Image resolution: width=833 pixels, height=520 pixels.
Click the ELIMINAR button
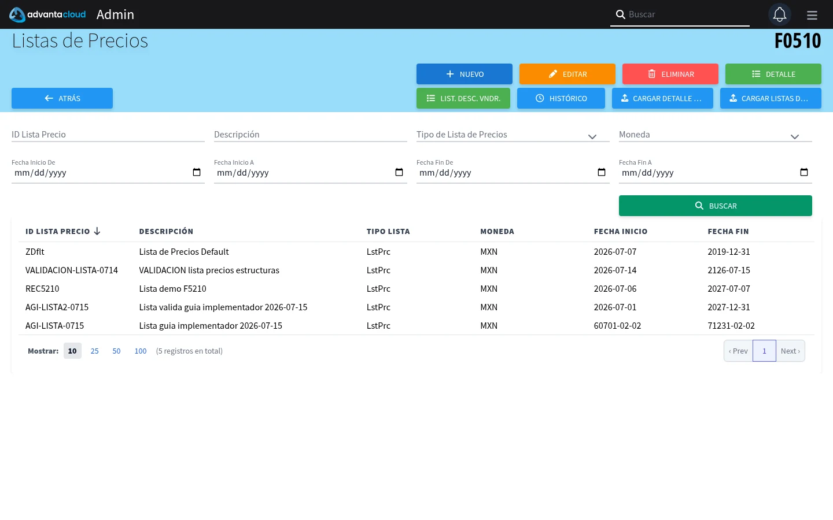click(670, 74)
